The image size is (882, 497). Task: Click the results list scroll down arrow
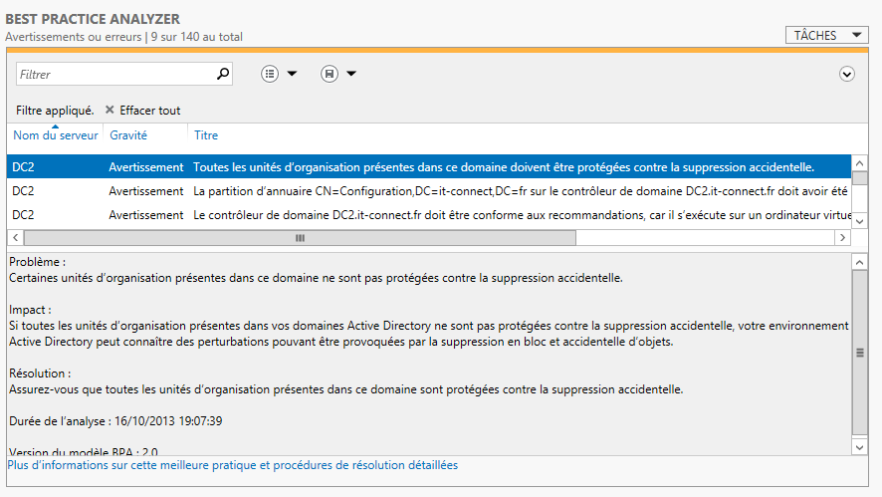point(859,221)
